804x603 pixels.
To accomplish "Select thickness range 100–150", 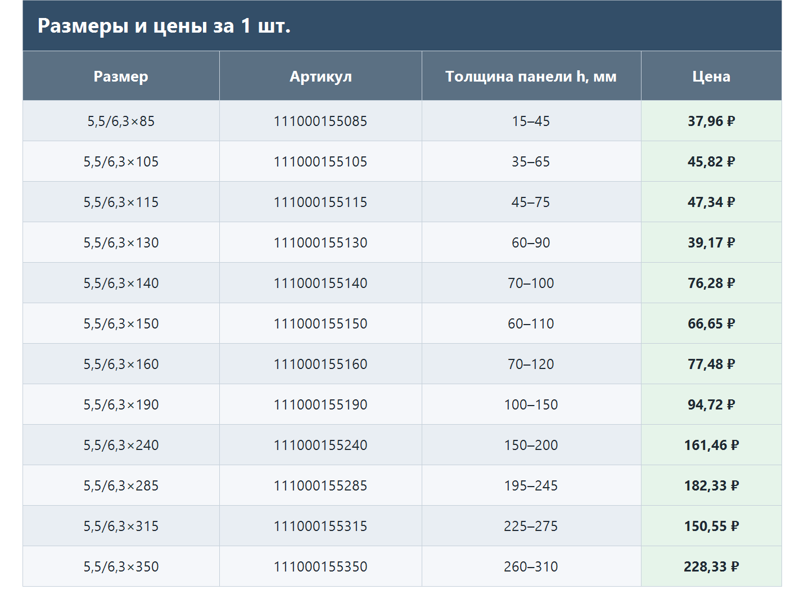I will coord(531,404).
